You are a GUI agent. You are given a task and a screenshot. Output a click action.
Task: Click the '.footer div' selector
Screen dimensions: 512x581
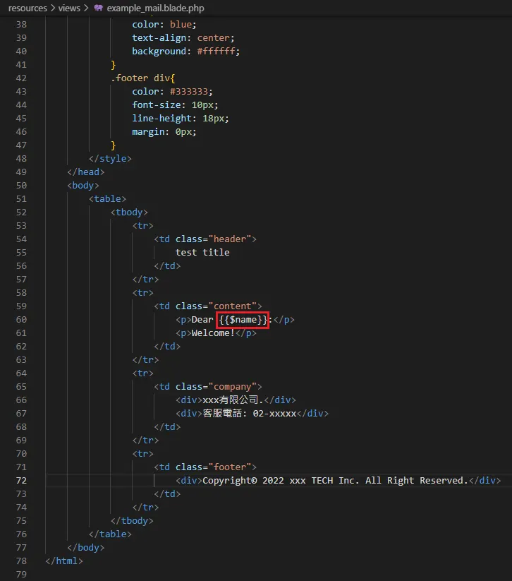tap(140, 78)
